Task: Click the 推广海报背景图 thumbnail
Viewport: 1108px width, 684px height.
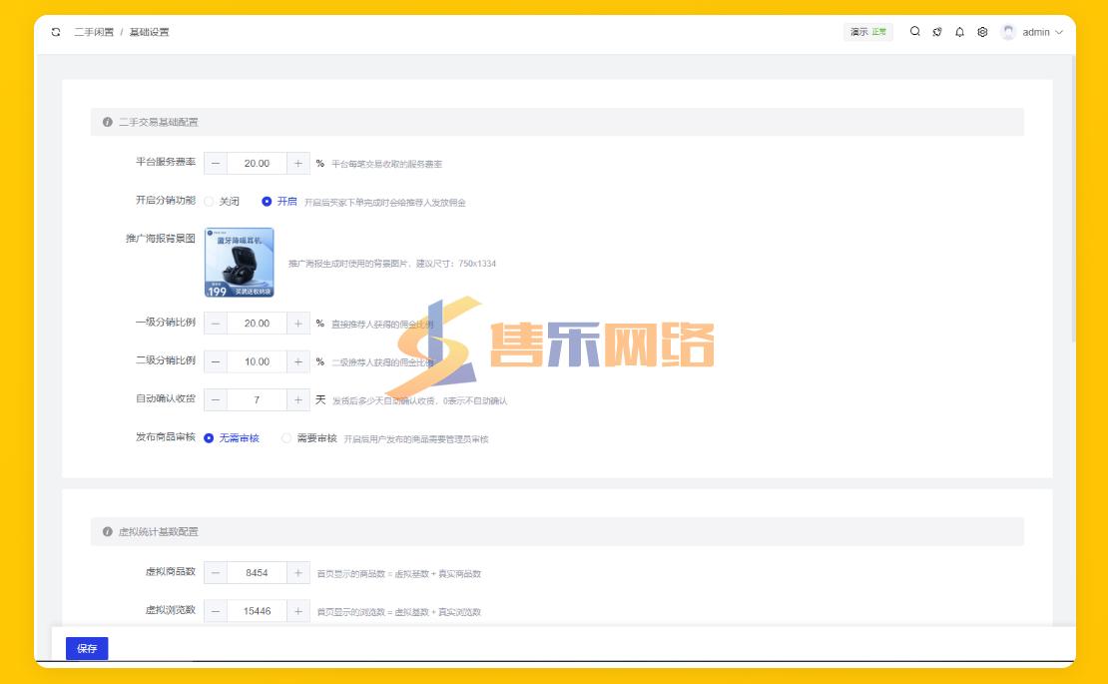Action: coord(240,263)
